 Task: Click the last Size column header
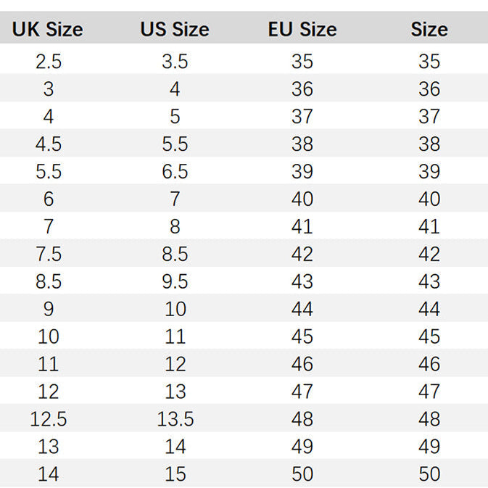(x=429, y=30)
